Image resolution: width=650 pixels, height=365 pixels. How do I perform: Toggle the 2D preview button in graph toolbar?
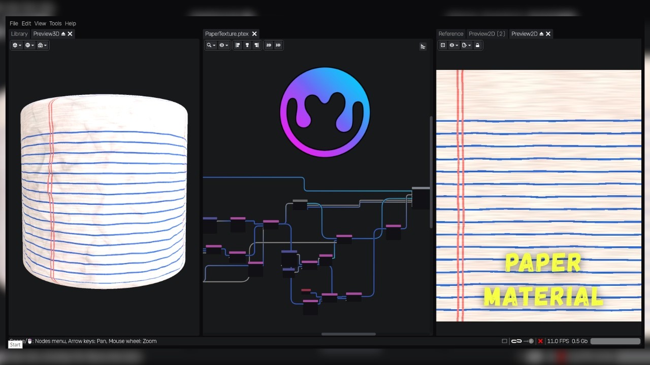click(x=269, y=45)
